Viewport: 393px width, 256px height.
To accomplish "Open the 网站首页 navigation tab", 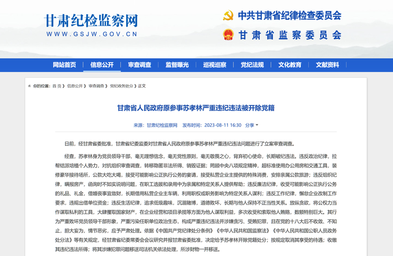I will coord(64,65).
